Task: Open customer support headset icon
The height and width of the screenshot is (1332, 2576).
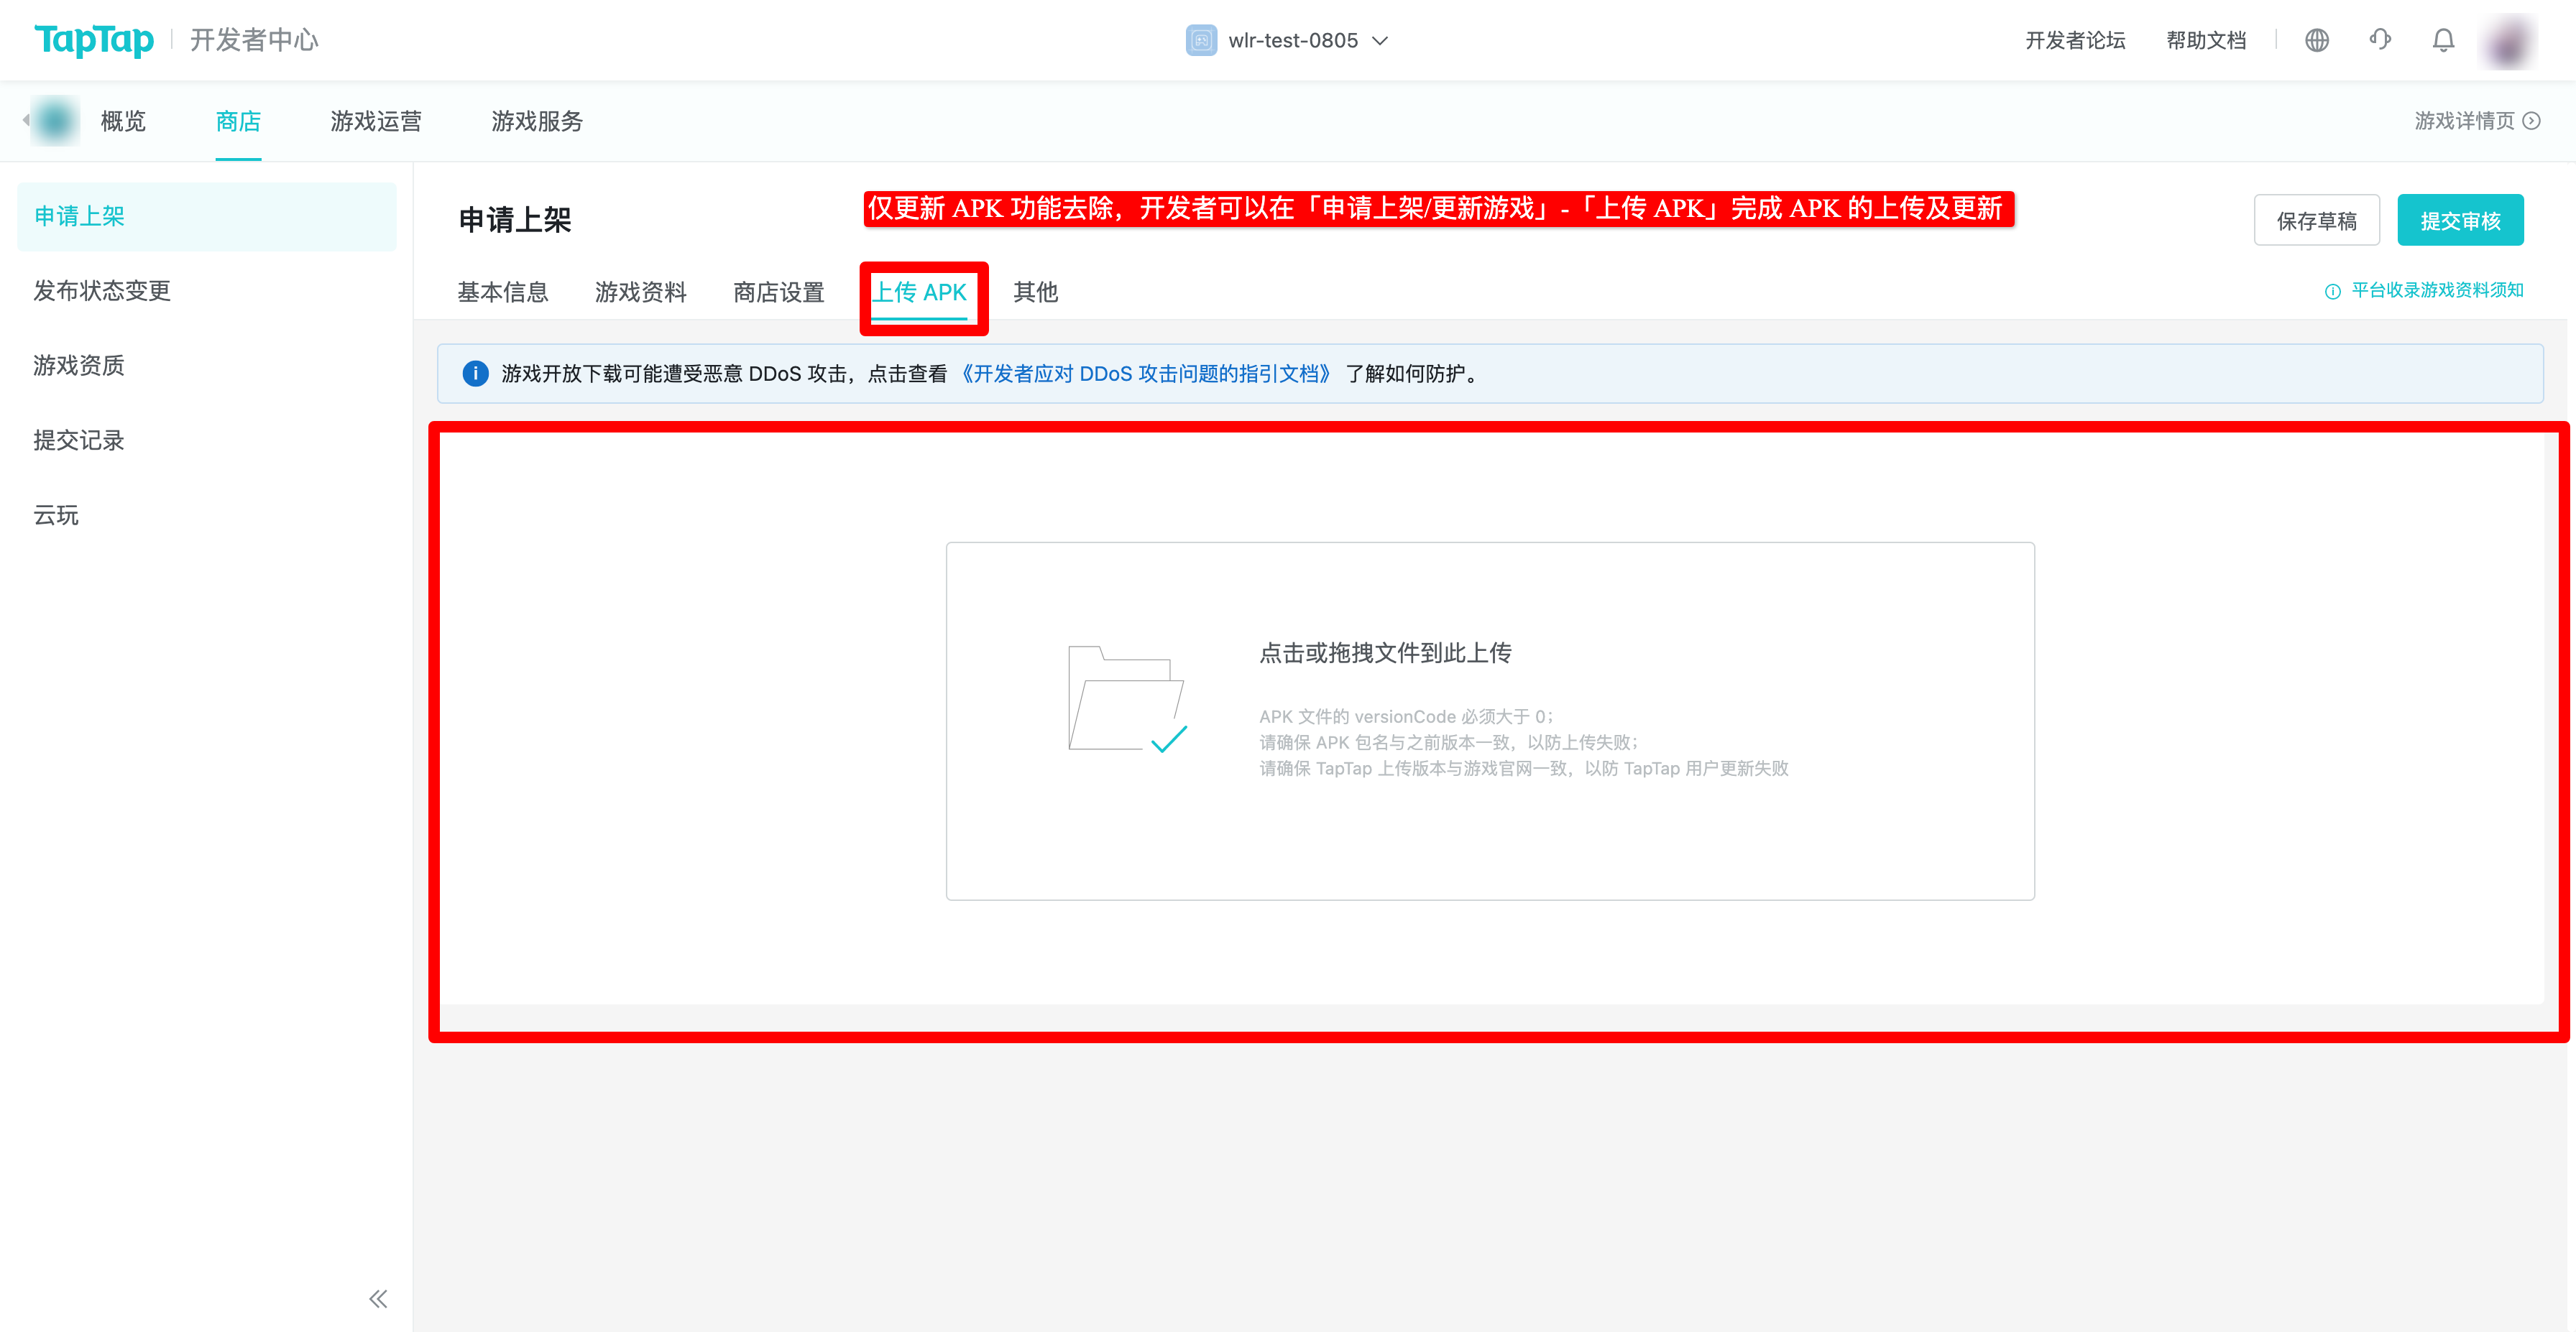Action: pyautogui.click(x=2380, y=40)
